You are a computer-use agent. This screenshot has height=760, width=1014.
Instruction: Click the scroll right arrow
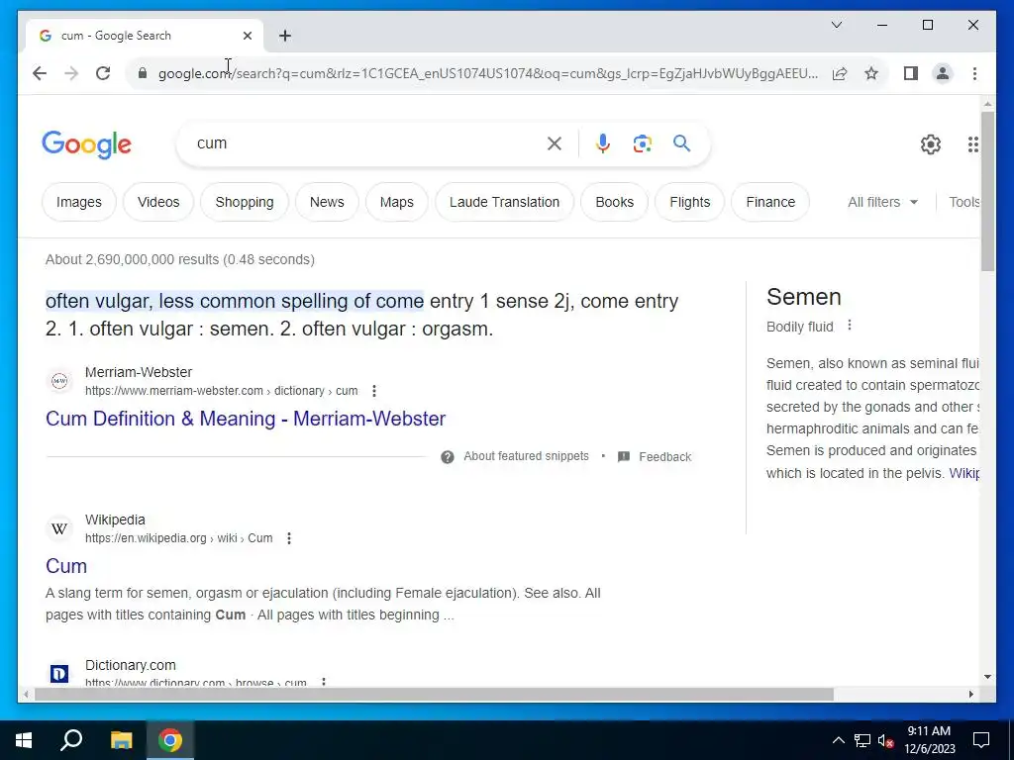971,695
